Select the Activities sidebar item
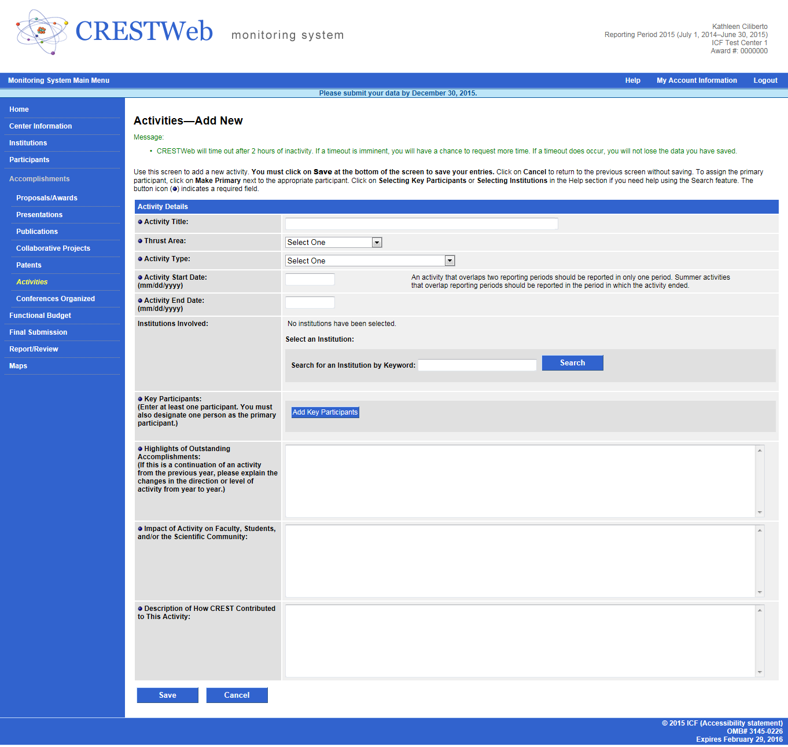Screen dimensions: 788x747 coord(32,282)
